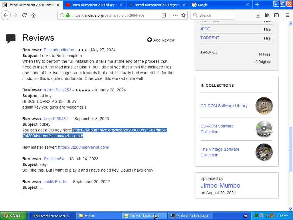Viewport: 293px width, 220px height.
Task: Open the TORRENT download option
Action: point(210,38)
